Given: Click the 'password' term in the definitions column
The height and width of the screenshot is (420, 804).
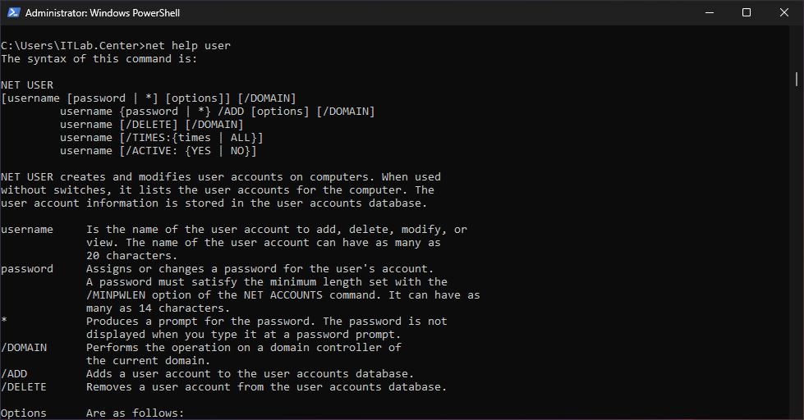Looking at the screenshot, I should (27, 269).
